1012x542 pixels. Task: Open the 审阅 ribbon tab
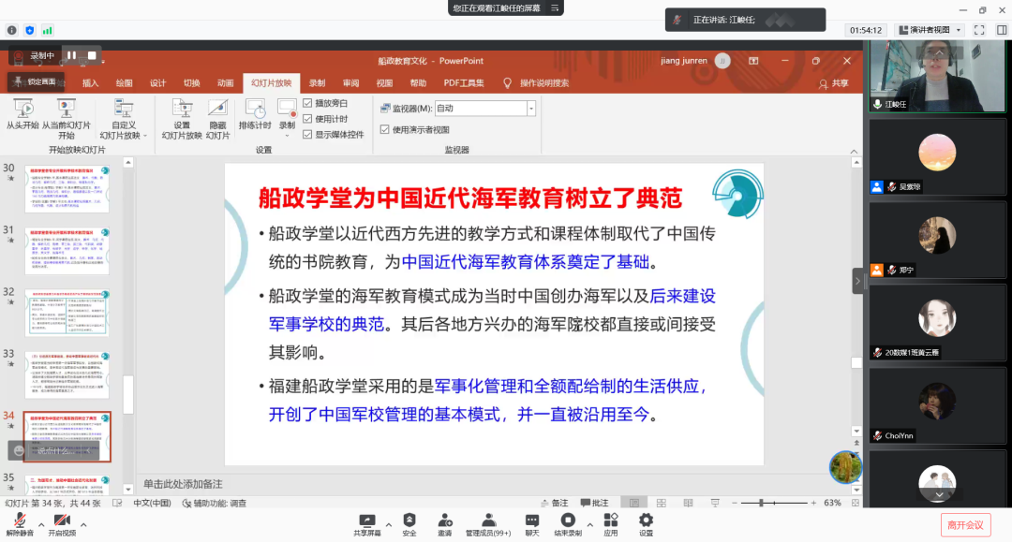[x=350, y=82]
